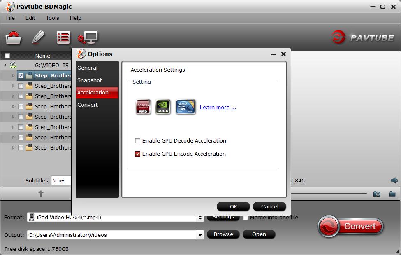Open the Format dropdown
Screen dimensions: 401x255
pyautogui.click(x=199, y=217)
